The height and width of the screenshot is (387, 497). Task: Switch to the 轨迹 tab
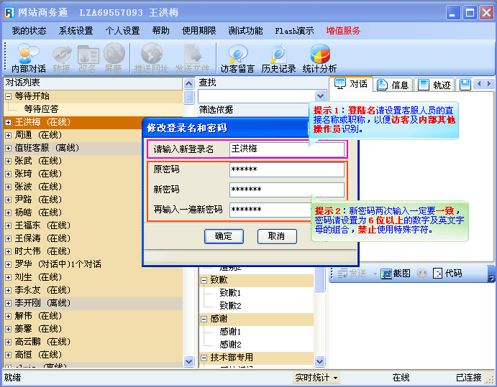coord(434,85)
